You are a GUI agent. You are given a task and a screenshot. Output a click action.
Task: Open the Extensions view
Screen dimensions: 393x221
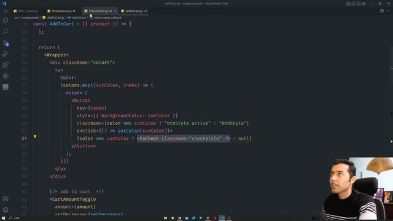6,65
